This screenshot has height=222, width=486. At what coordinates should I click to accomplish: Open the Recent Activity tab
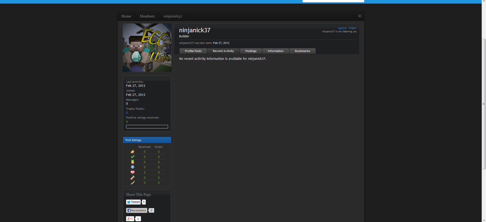(224, 51)
